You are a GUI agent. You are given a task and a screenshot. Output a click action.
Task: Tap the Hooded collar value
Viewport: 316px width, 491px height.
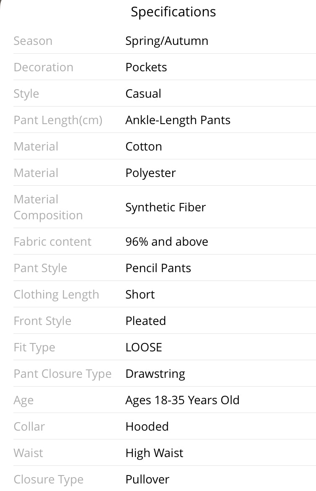click(147, 427)
